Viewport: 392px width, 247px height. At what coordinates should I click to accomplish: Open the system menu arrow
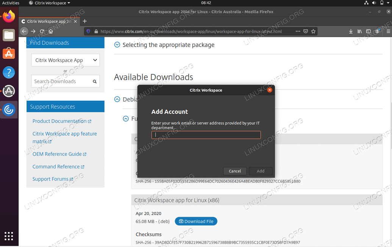pyautogui.click(x=388, y=3)
